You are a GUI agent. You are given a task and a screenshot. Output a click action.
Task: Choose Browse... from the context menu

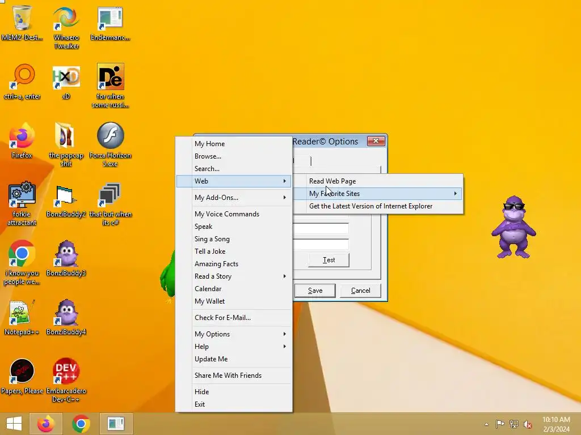[x=234, y=156]
